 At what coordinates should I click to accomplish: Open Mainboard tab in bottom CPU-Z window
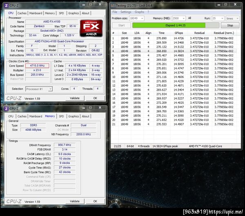(x=36, y=116)
